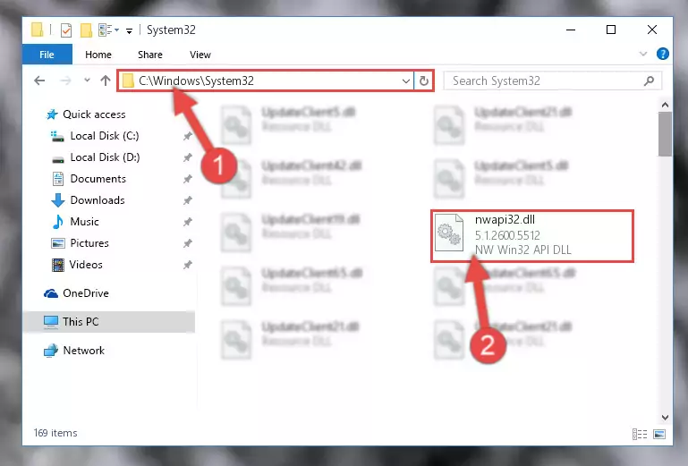The height and width of the screenshot is (466, 688).
Task: Open the Help question mark icon
Action: coord(663,54)
